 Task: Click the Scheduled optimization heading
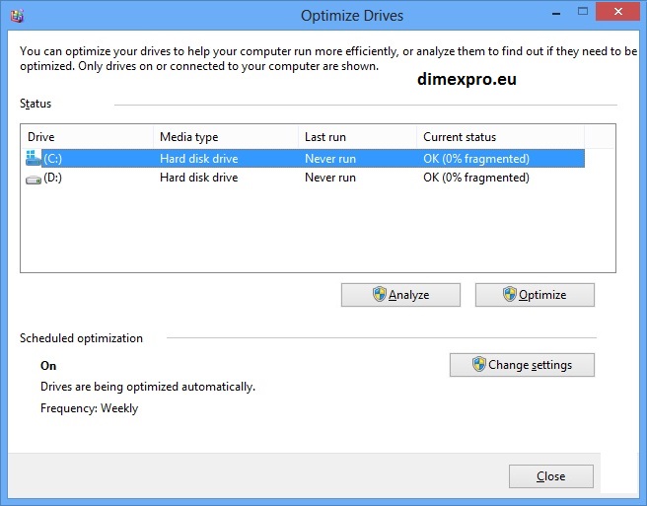click(81, 338)
